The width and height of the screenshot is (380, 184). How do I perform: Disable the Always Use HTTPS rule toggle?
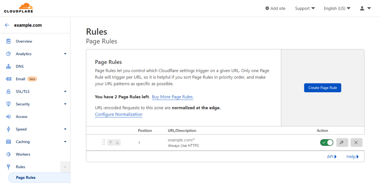click(327, 142)
